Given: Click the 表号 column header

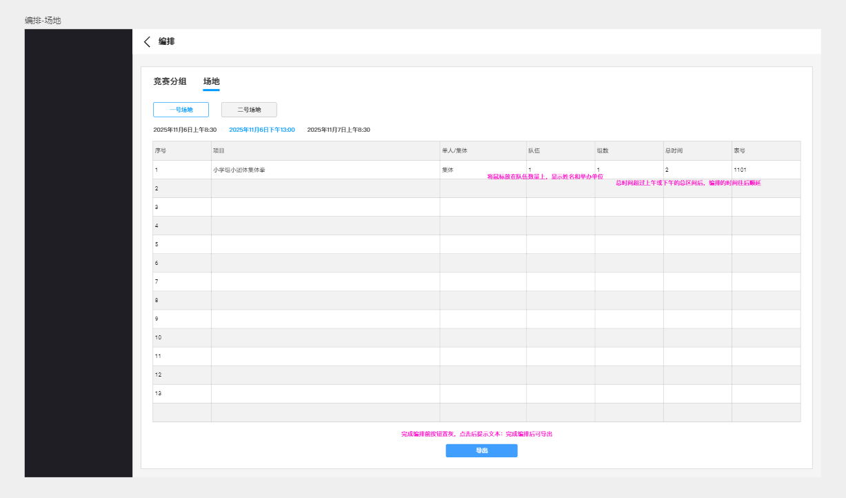Looking at the screenshot, I should pos(739,150).
